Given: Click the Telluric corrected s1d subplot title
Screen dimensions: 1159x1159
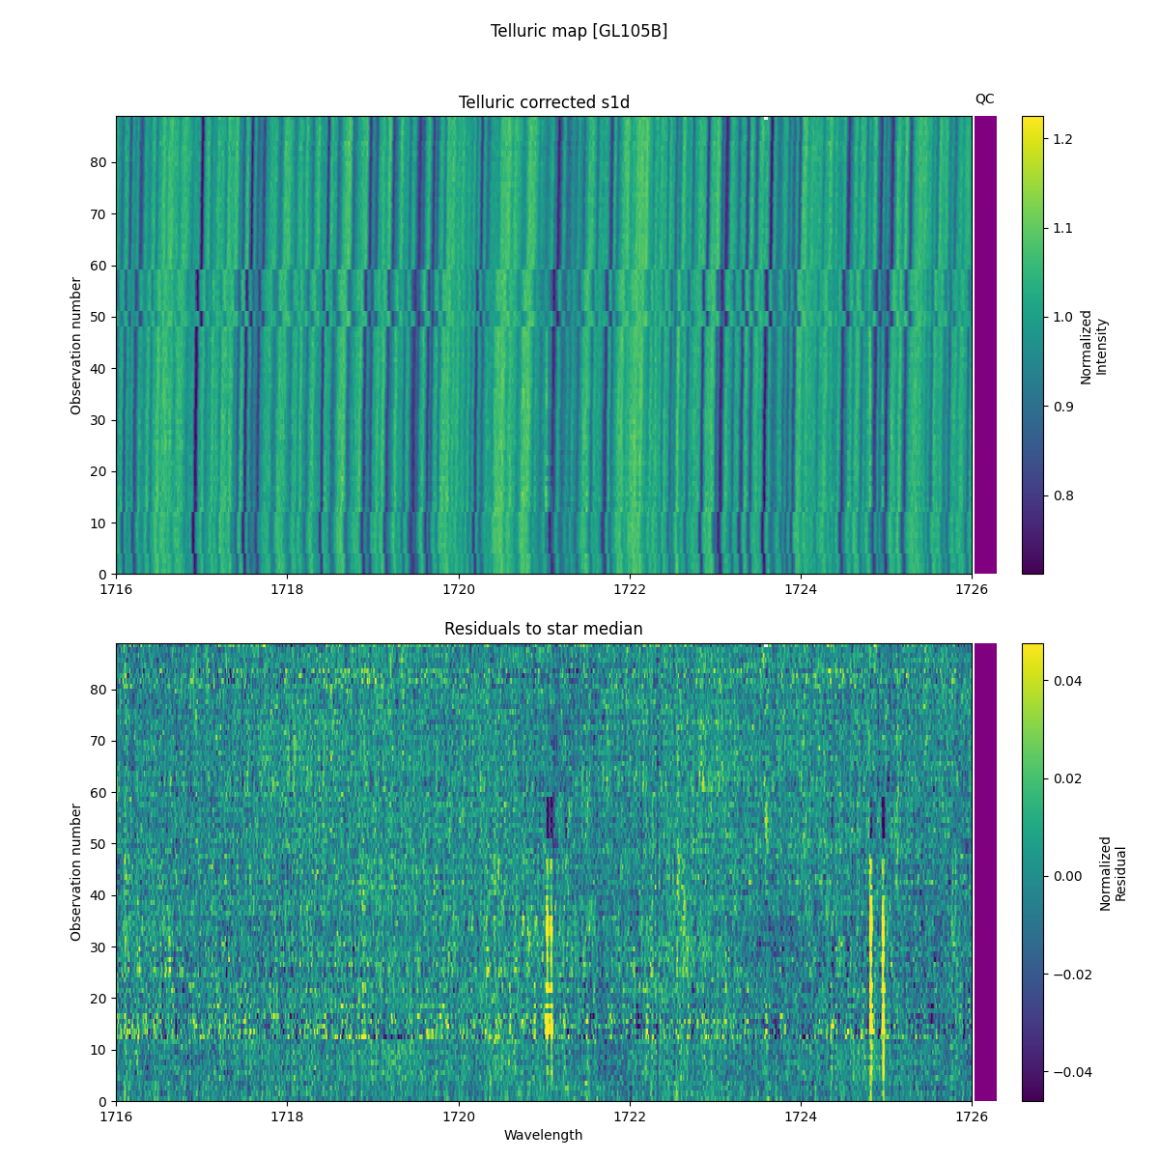Looking at the screenshot, I should coord(543,100).
